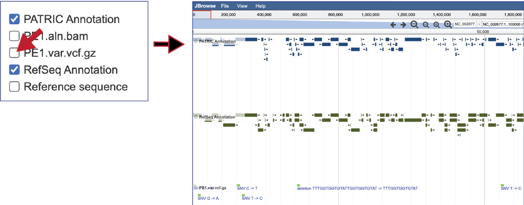Image resolution: width=524 pixels, height=205 pixels.
Task: Click the PATRIC Annotation track label
Action: click(217, 41)
